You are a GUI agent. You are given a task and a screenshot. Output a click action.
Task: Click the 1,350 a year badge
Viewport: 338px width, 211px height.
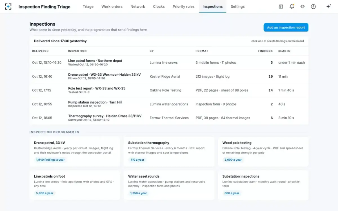pyautogui.click(x=138, y=193)
